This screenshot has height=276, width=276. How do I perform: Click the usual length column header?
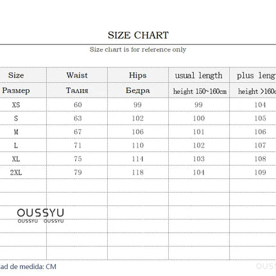point(198,76)
